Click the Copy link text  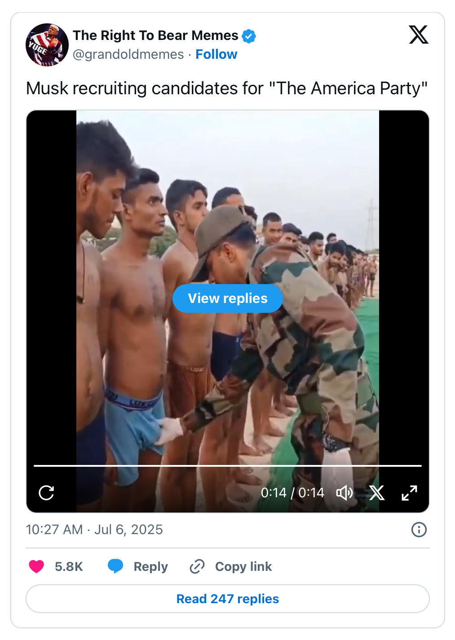coord(243,567)
